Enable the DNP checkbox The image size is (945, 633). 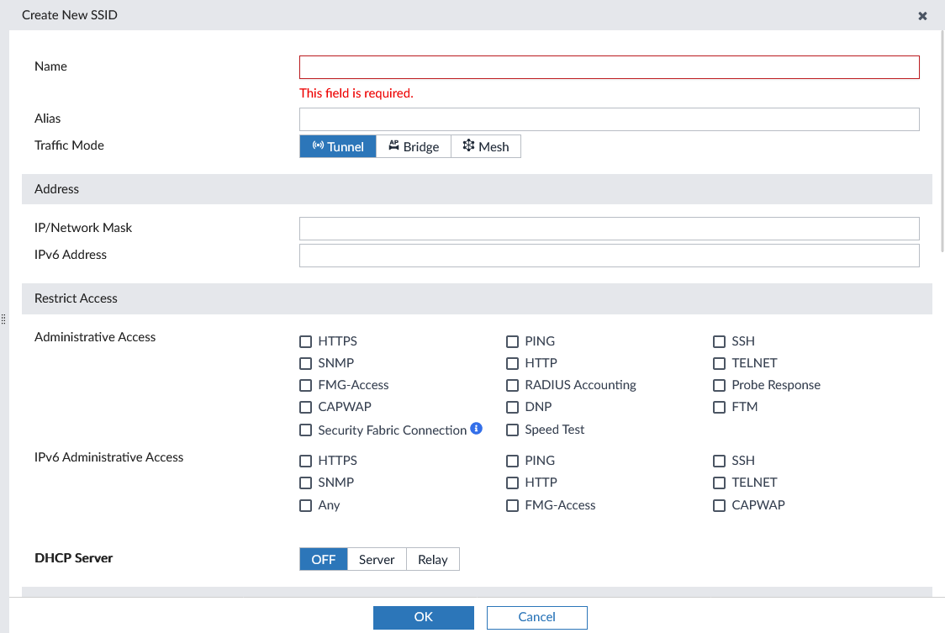[512, 407]
